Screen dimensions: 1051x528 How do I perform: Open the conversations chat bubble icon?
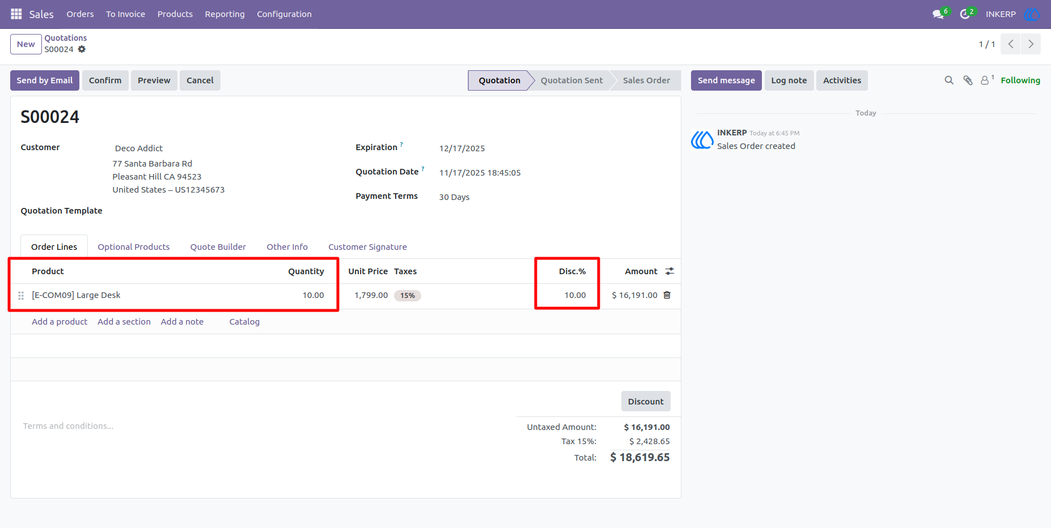[x=938, y=14]
